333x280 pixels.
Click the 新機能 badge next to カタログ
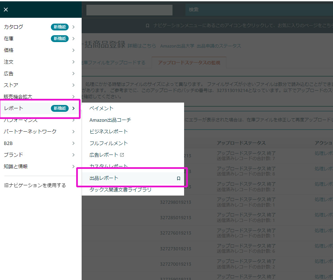(x=60, y=27)
